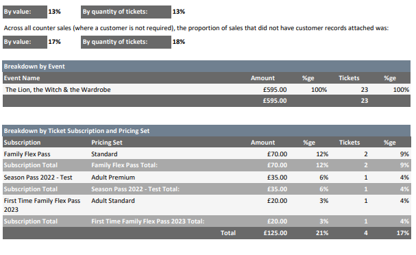The width and height of the screenshot is (416, 255).
Task: Click the 18% by quantity of tickets figure
Action: click(x=179, y=42)
